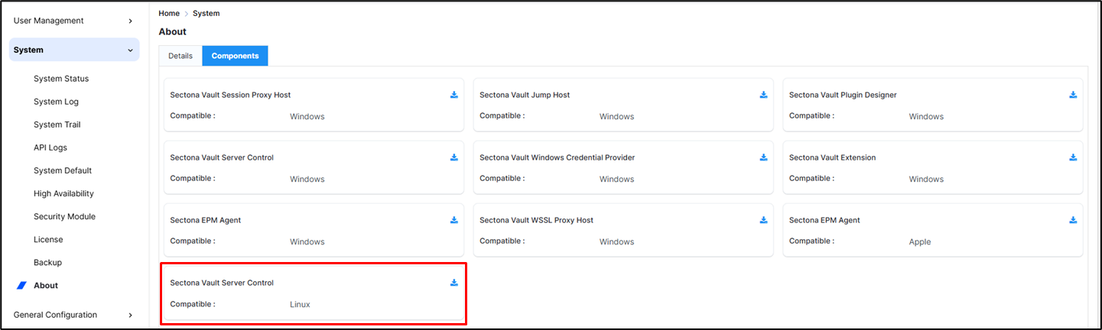Image resolution: width=1102 pixels, height=330 pixels.
Task: Open High Availability page
Action: (63, 193)
